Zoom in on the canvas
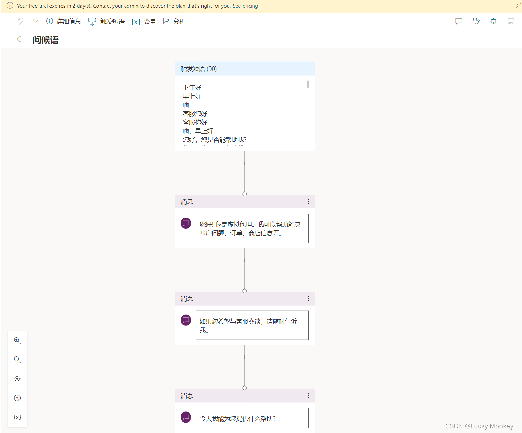 17,341
